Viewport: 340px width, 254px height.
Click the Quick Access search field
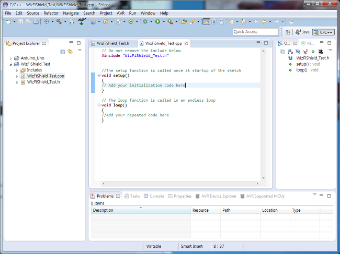[255, 32]
